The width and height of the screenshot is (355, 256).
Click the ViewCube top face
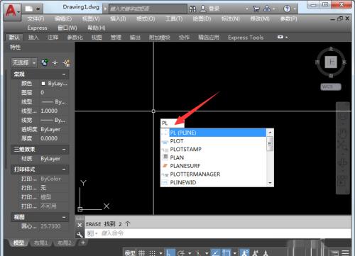(331, 62)
